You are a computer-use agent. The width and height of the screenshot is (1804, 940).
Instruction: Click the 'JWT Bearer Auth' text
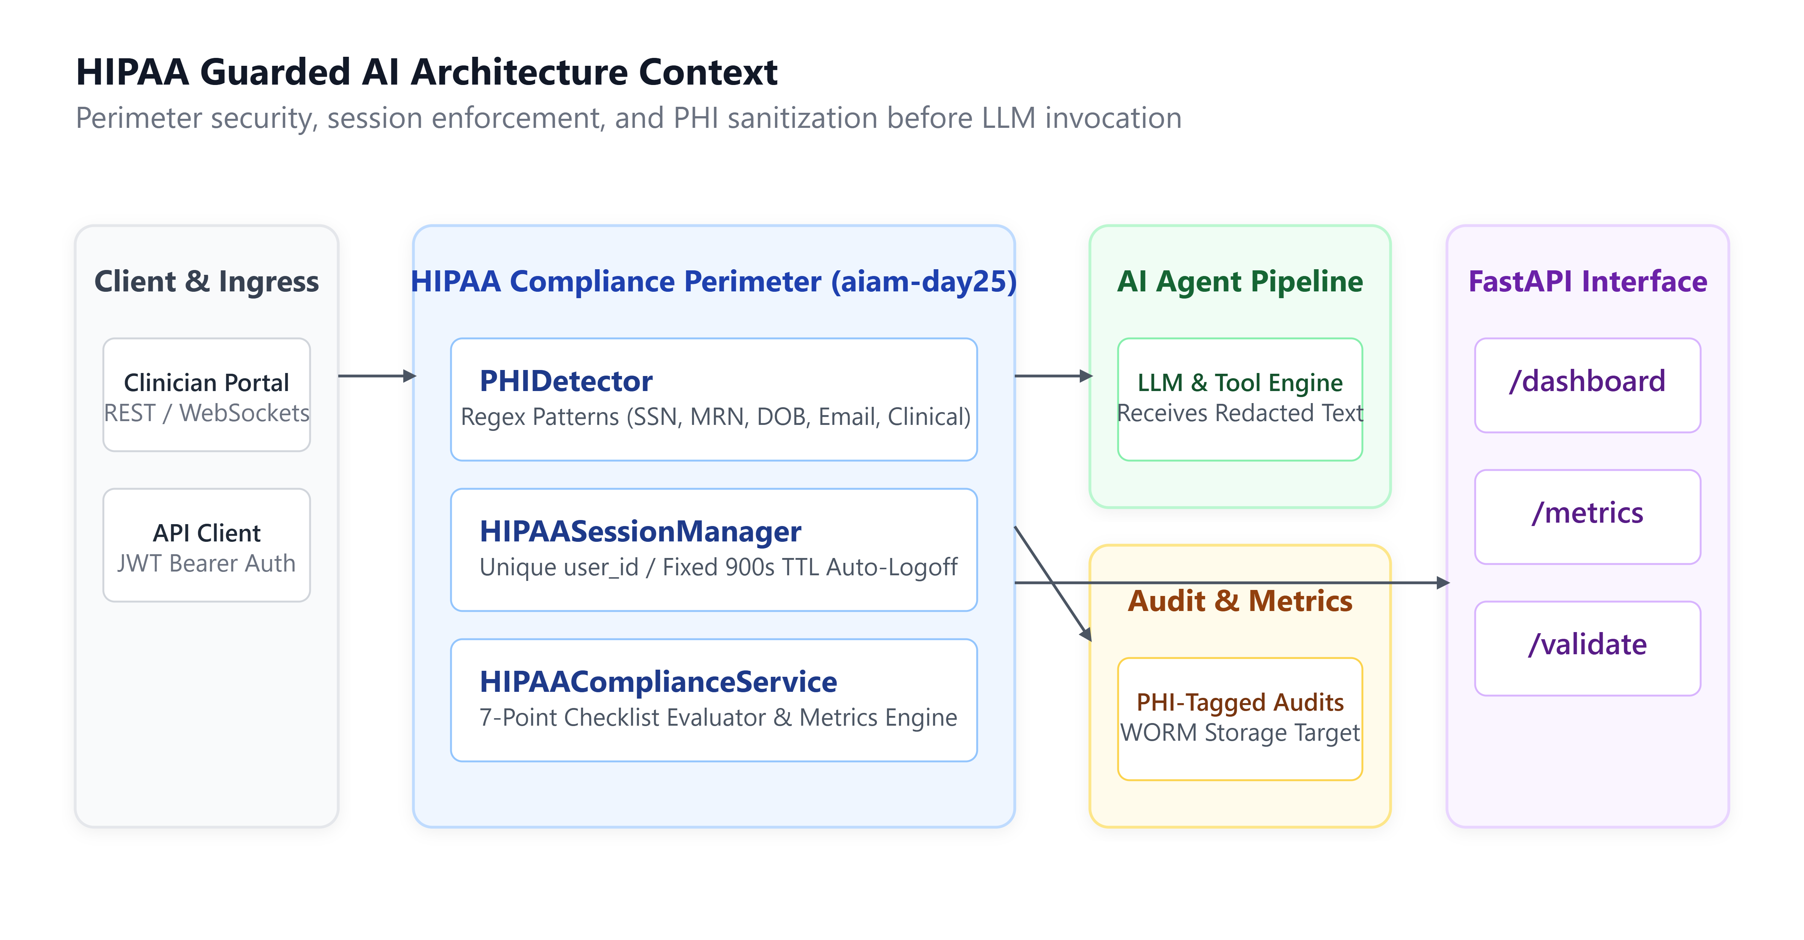(207, 563)
